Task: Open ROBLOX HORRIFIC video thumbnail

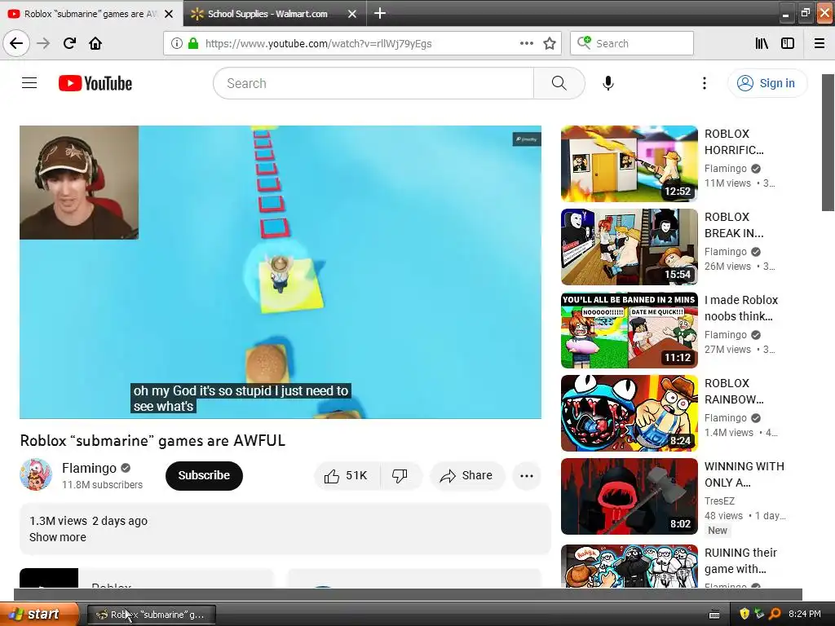Action: point(629,163)
